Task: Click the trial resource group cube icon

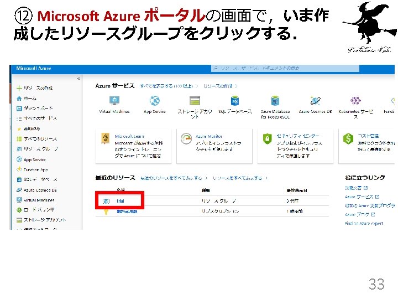Action: (x=106, y=201)
